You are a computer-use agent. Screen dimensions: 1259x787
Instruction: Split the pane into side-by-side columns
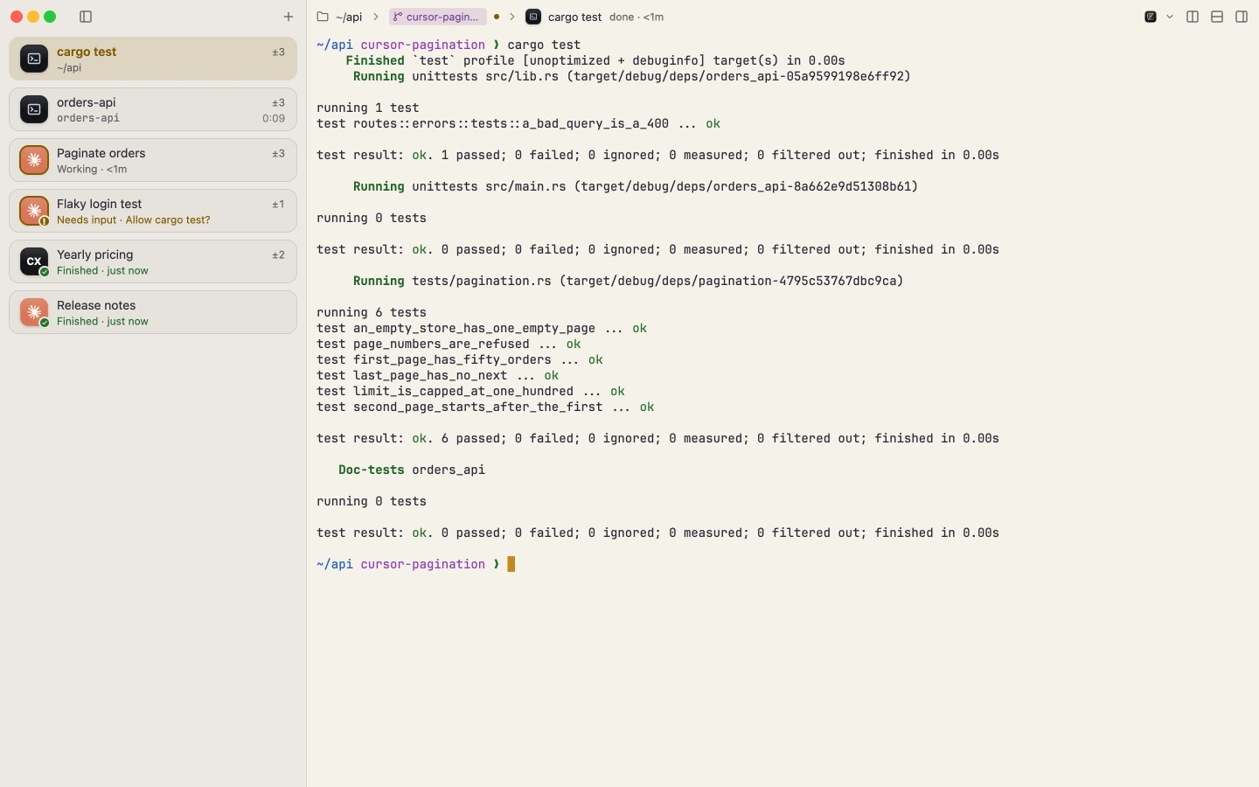tap(1193, 17)
